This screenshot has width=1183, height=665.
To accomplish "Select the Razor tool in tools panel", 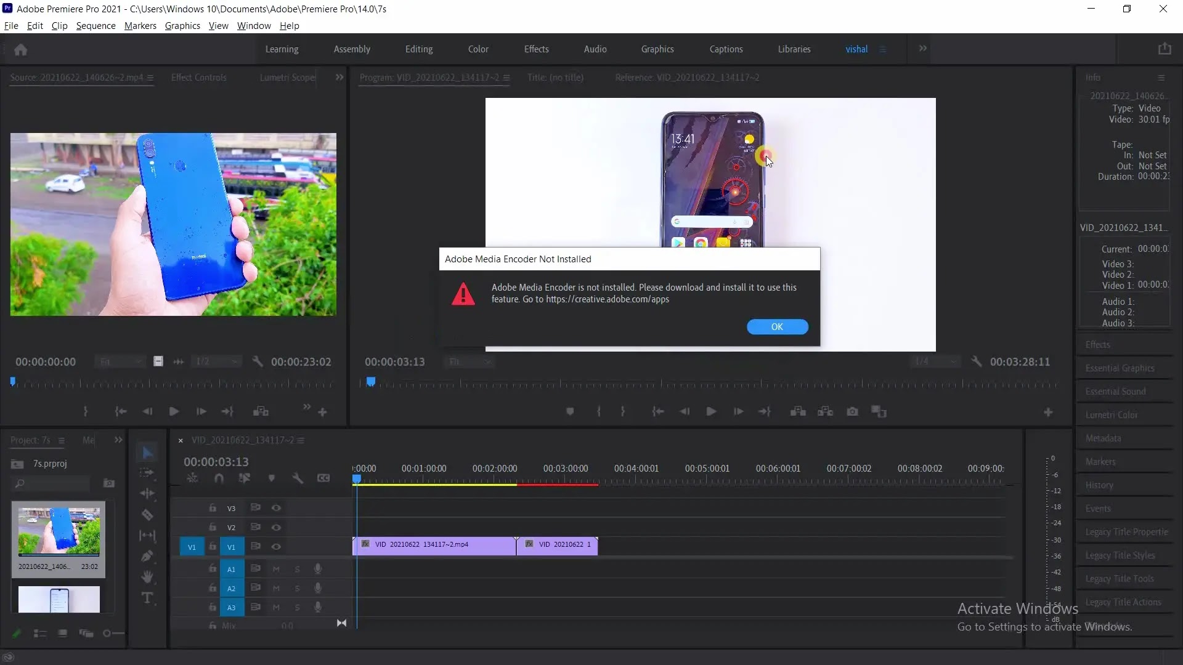I will 147,515.
